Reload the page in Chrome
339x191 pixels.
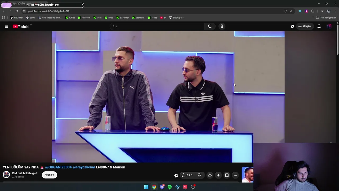[17, 11]
